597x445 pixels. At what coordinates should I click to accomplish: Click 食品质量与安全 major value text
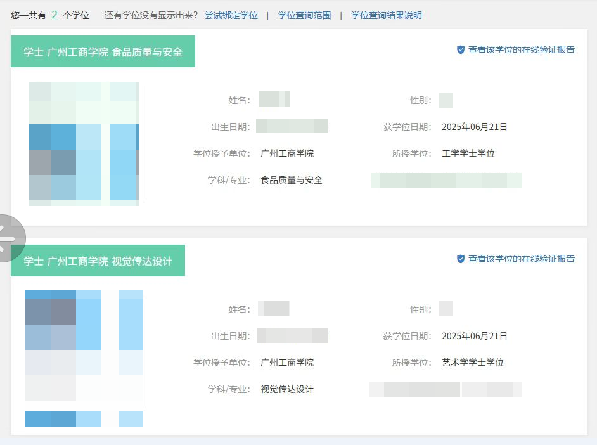pos(292,180)
